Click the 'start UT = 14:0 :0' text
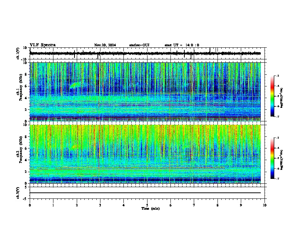The image size is (298, 230). point(182,45)
